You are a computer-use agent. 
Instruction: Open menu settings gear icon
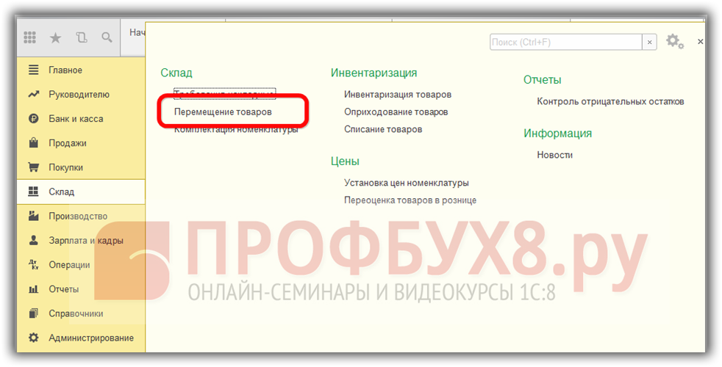(673, 42)
